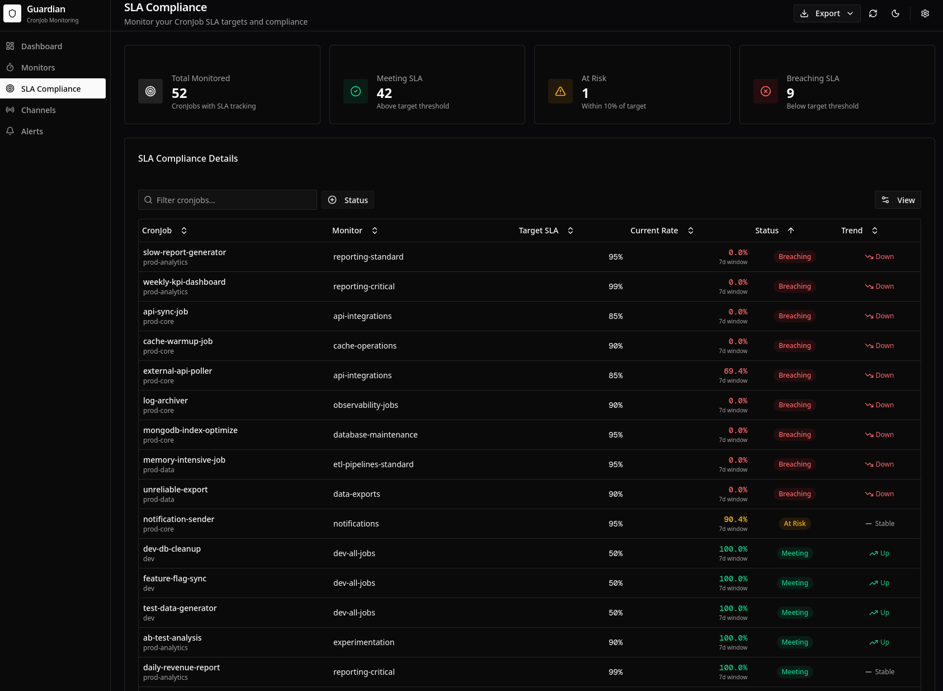Toggle dark mode with the moon icon
The image size is (943, 691).
click(x=895, y=13)
